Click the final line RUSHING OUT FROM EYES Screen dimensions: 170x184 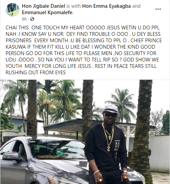pyautogui.click(x=36, y=72)
